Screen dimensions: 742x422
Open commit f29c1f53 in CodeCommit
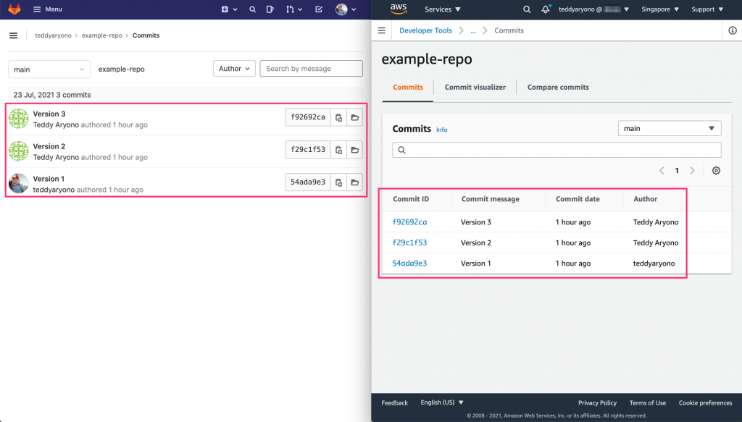pyautogui.click(x=410, y=242)
